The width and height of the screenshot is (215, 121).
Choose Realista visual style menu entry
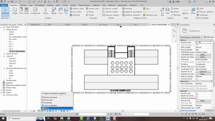pyautogui.click(x=57, y=108)
